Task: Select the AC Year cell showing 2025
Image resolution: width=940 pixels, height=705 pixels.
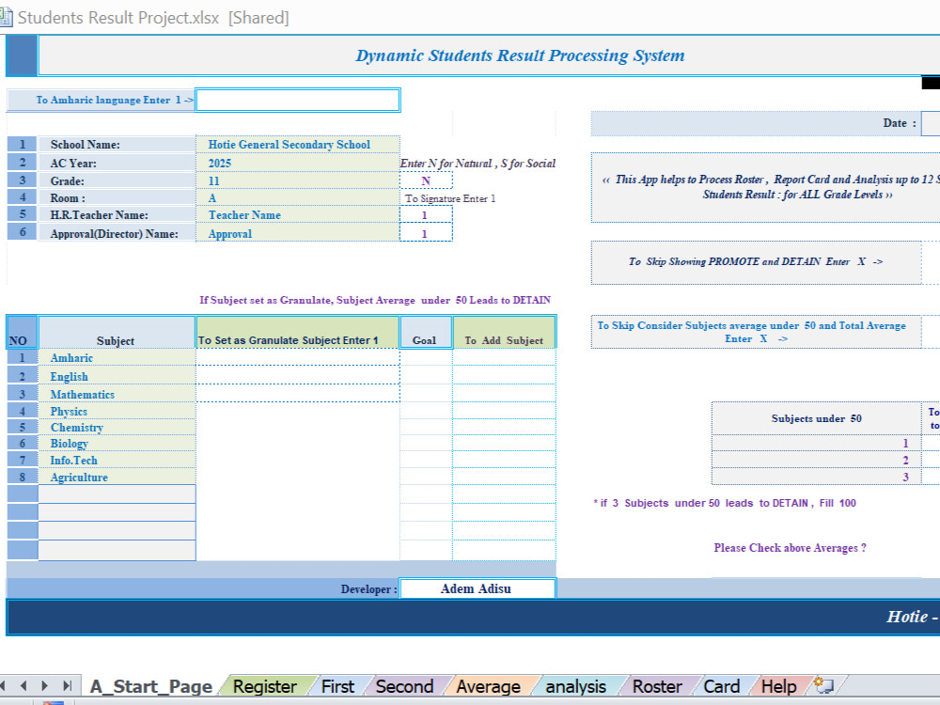Action: point(298,163)
